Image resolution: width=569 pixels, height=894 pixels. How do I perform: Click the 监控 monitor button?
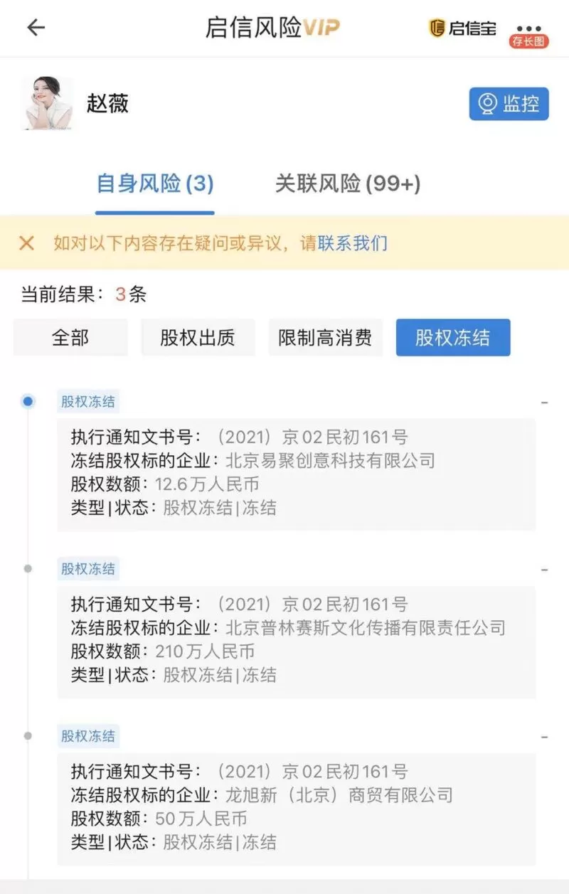click(x=509, y=104)
